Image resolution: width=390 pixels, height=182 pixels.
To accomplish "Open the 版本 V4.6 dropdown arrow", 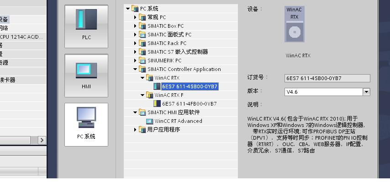I will 366,92.
